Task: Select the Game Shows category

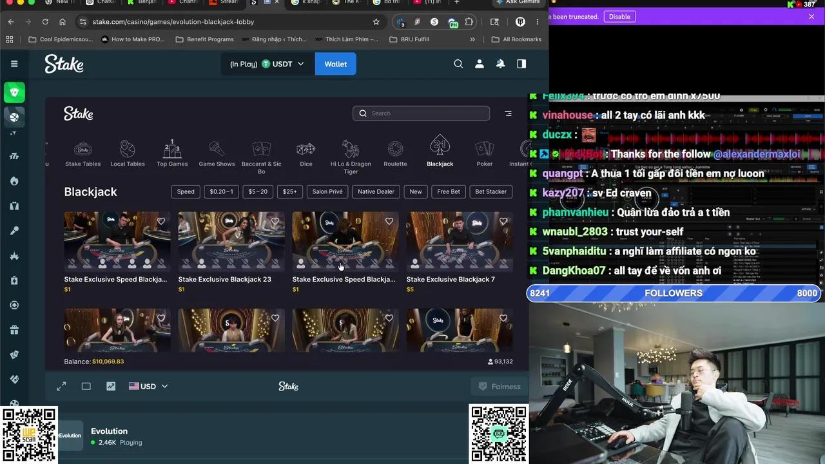Action: (217, 154)
